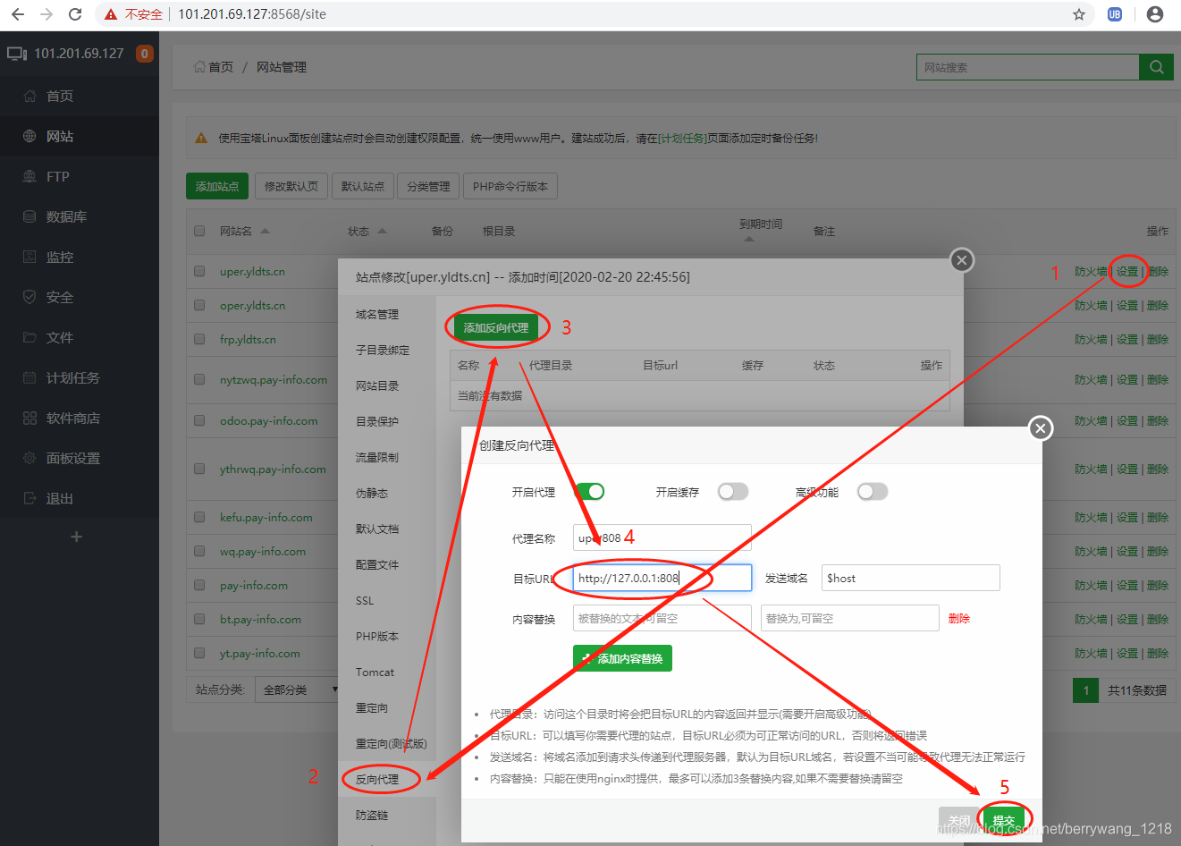Open the 全部分类 site category dropdown
This screenshot has width=1181, height=846.
[295, 689]
